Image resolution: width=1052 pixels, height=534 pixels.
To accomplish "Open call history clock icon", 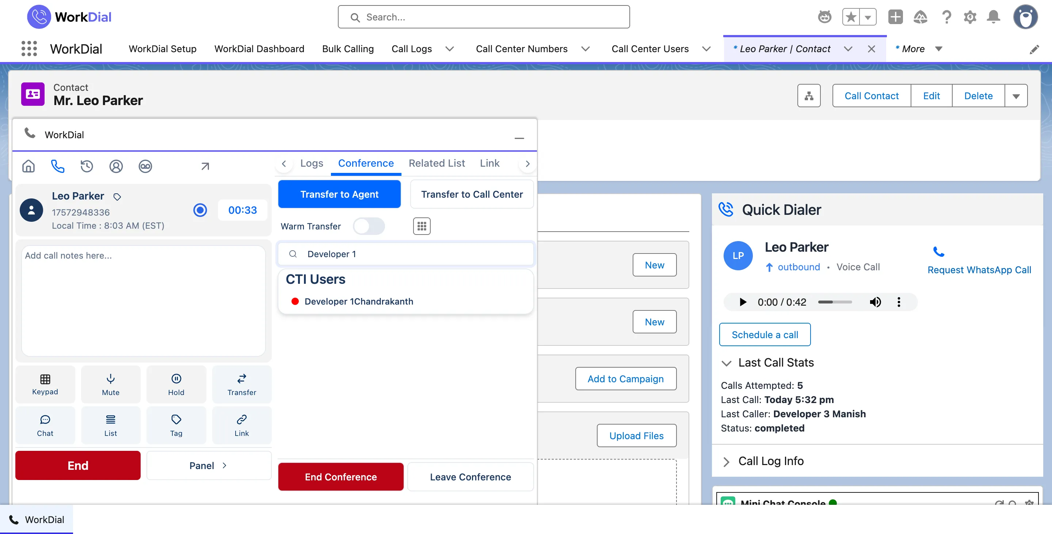I will pos(87,166).
